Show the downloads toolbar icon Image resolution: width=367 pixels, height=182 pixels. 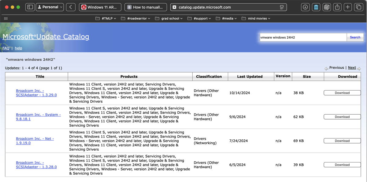(305, 7)
